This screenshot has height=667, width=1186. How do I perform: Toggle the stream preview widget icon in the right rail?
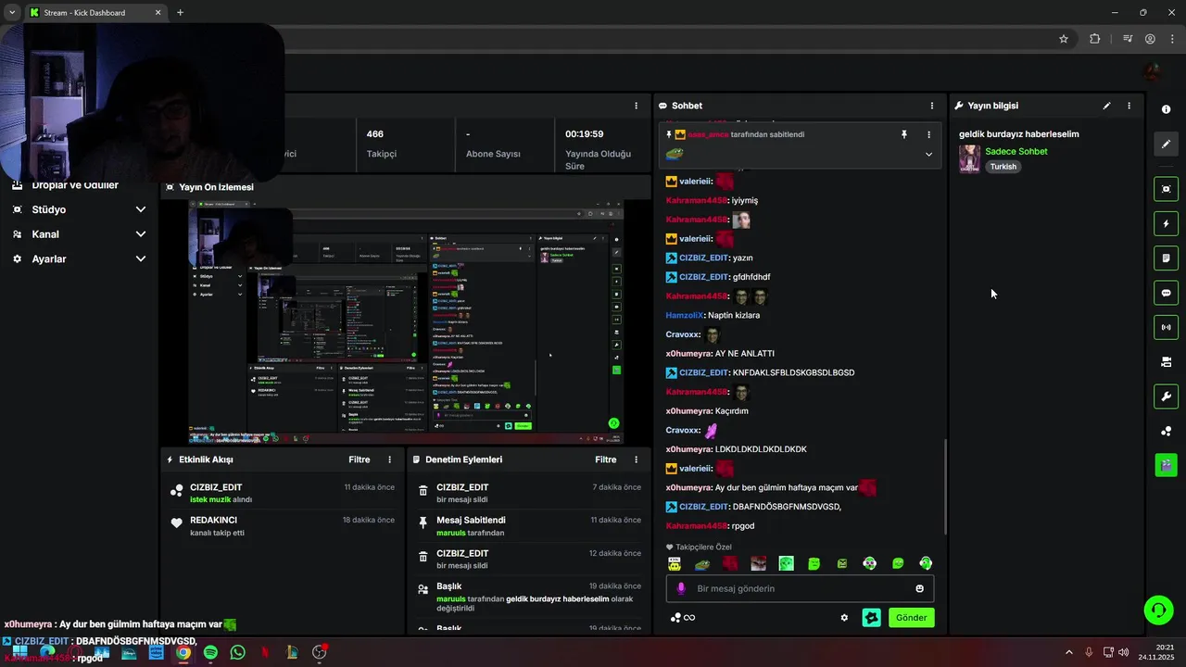(x=1166, y=189)
